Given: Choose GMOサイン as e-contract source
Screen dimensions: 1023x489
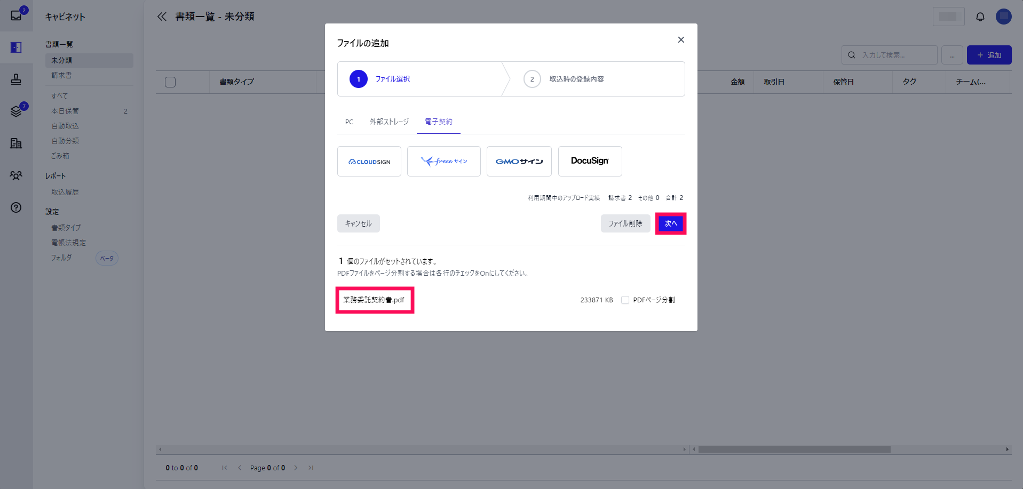Looking at the screenshot, I should pyautogui.click(x=519, y=161).
